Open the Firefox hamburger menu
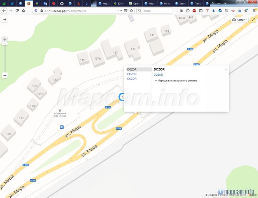 click(x=253, y=11)
